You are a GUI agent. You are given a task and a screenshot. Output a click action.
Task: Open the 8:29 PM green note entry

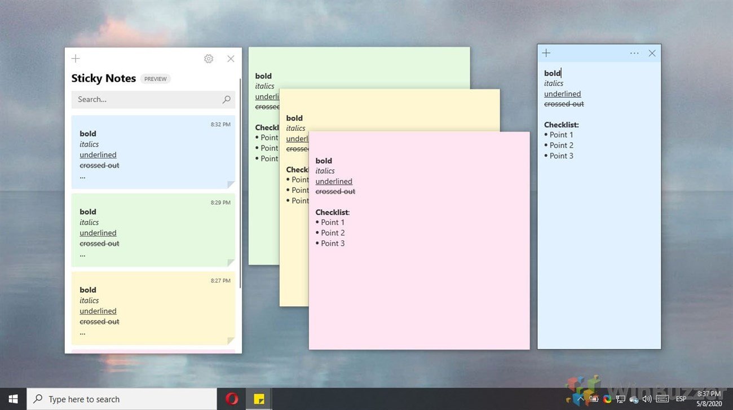pyautogui.click(x=153, y=230)
